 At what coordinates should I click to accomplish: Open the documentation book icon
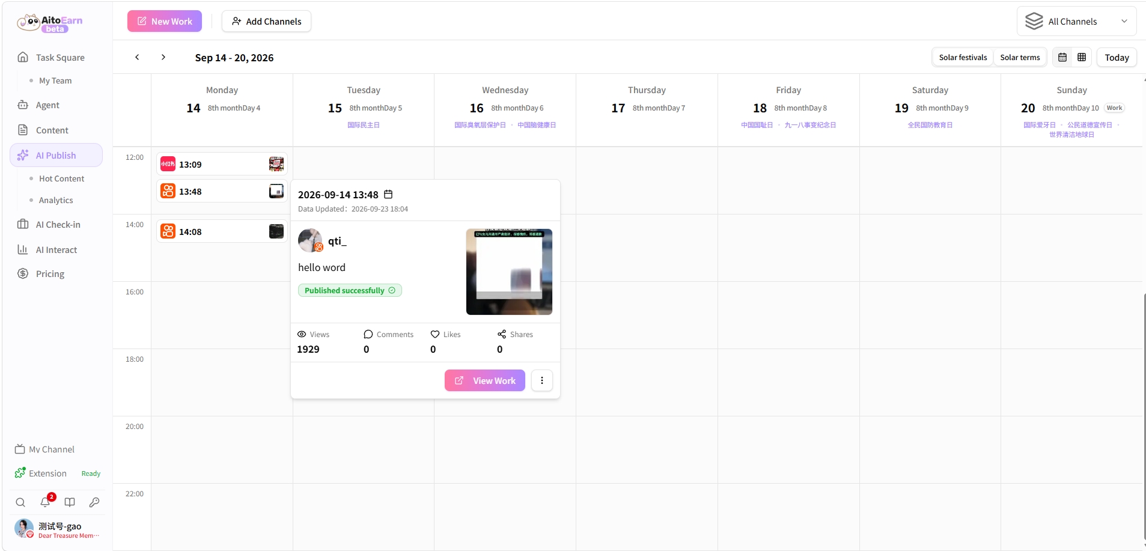tap(70, 502)
